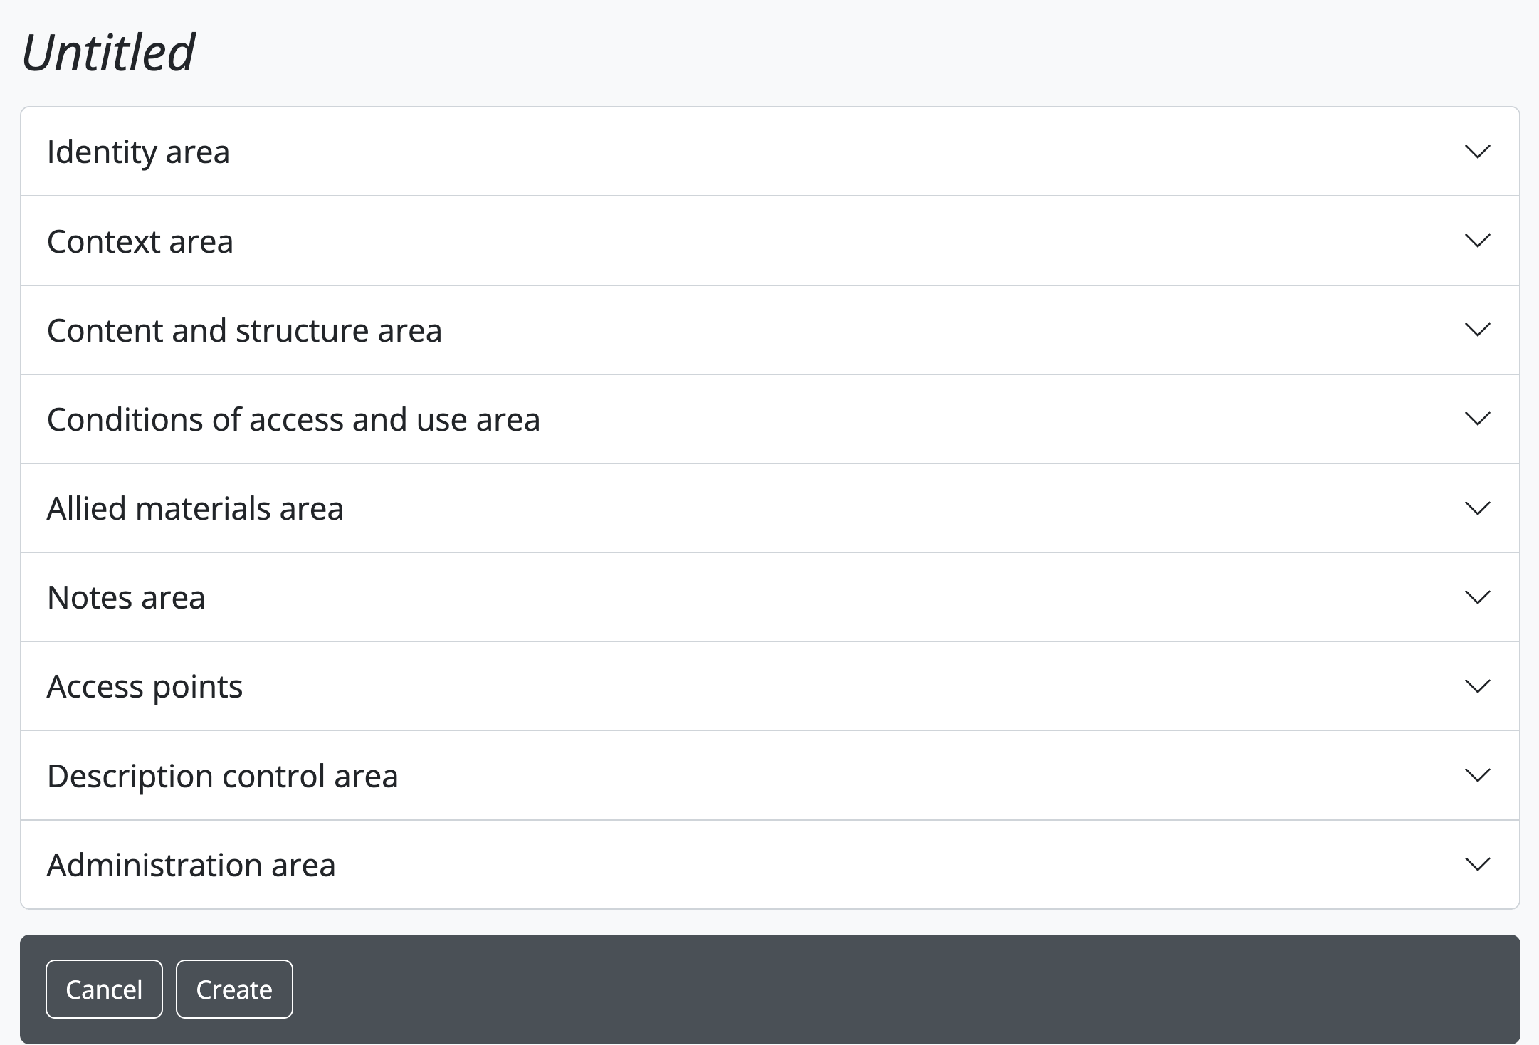The height and width of the screenshot is (1045, 1539).
Task: Click chevron icon for Conditions of access
Action: click(1477, 419)
